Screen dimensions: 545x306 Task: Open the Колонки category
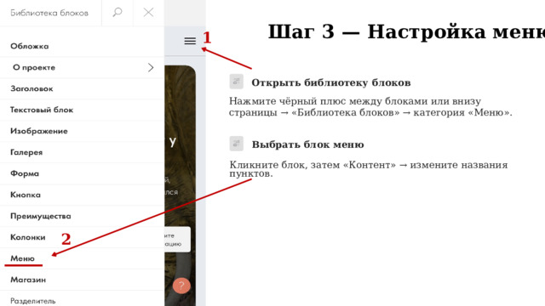[x=82, y=237]
